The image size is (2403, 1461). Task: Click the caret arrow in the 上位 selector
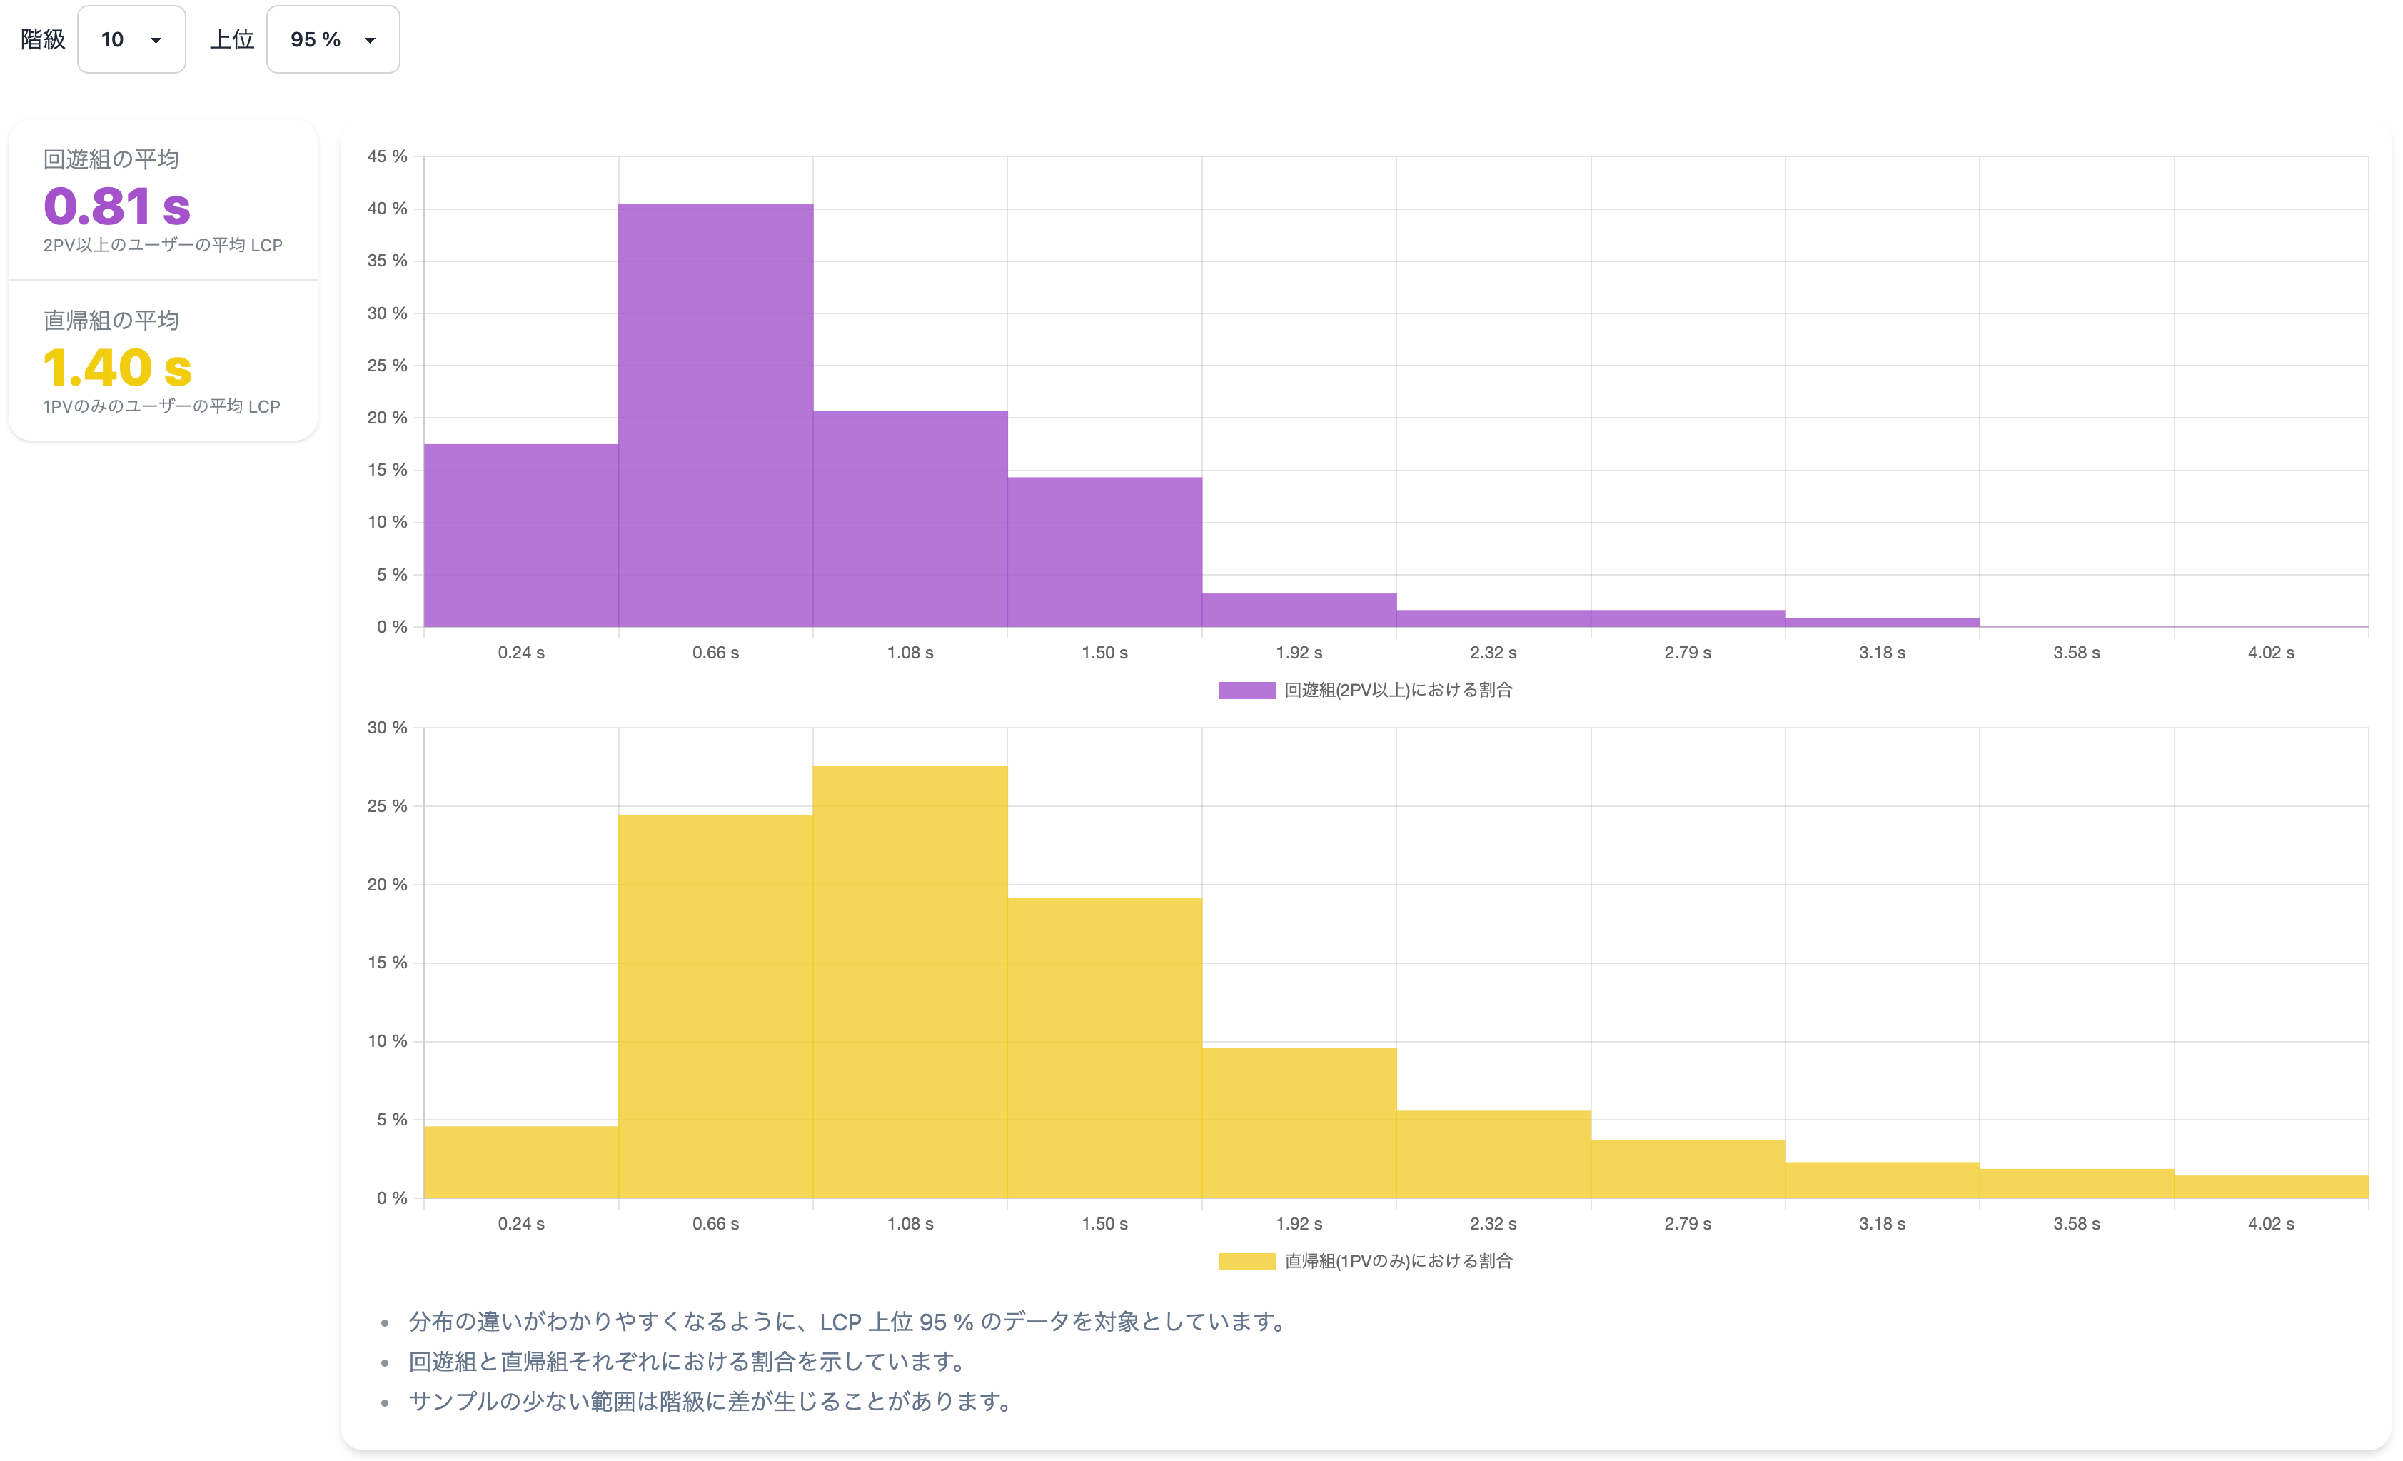tap(371, 40)
